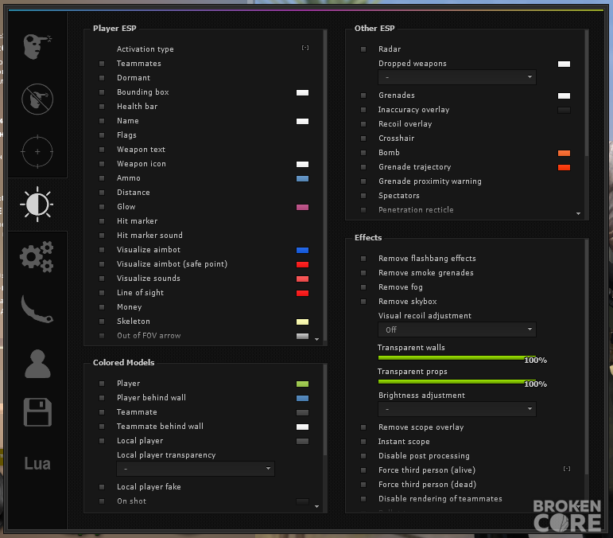Open the Player behind wall color swatch

click(302, 398)
